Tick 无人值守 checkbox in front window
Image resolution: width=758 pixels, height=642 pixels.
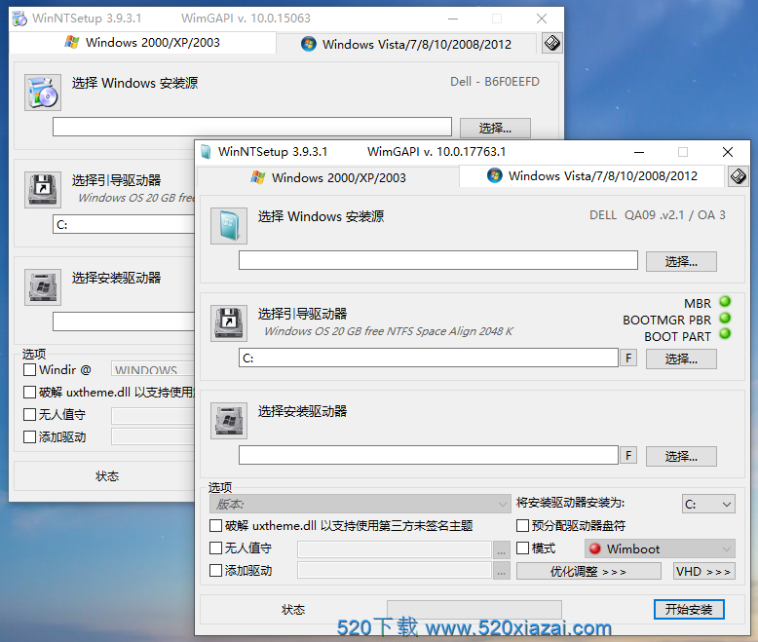[215, 548]
